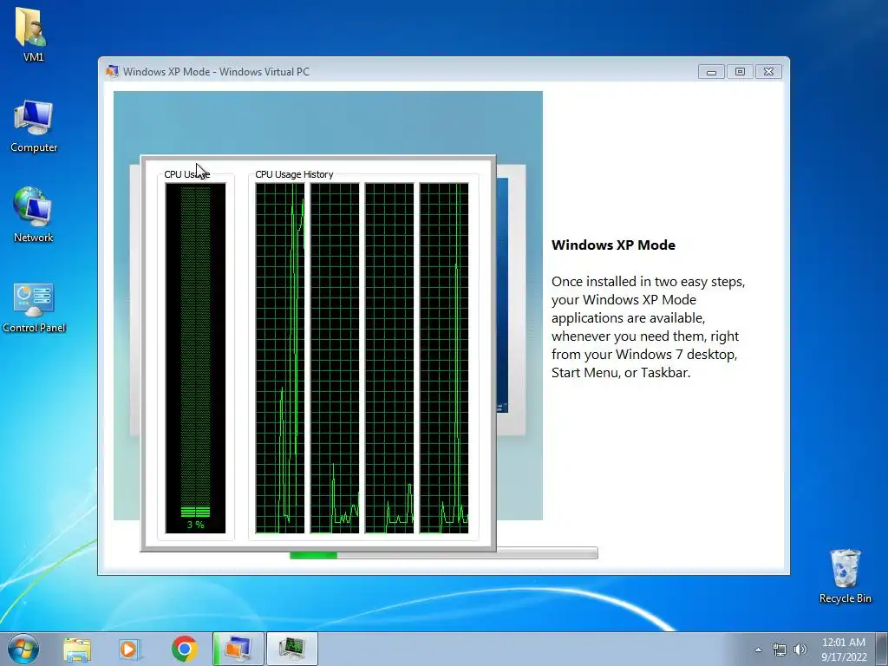Click the 'Windows XP Mode - Windows Virtual PC' title
The width and height of the screenshot is (888, 666).
(216, 72)
